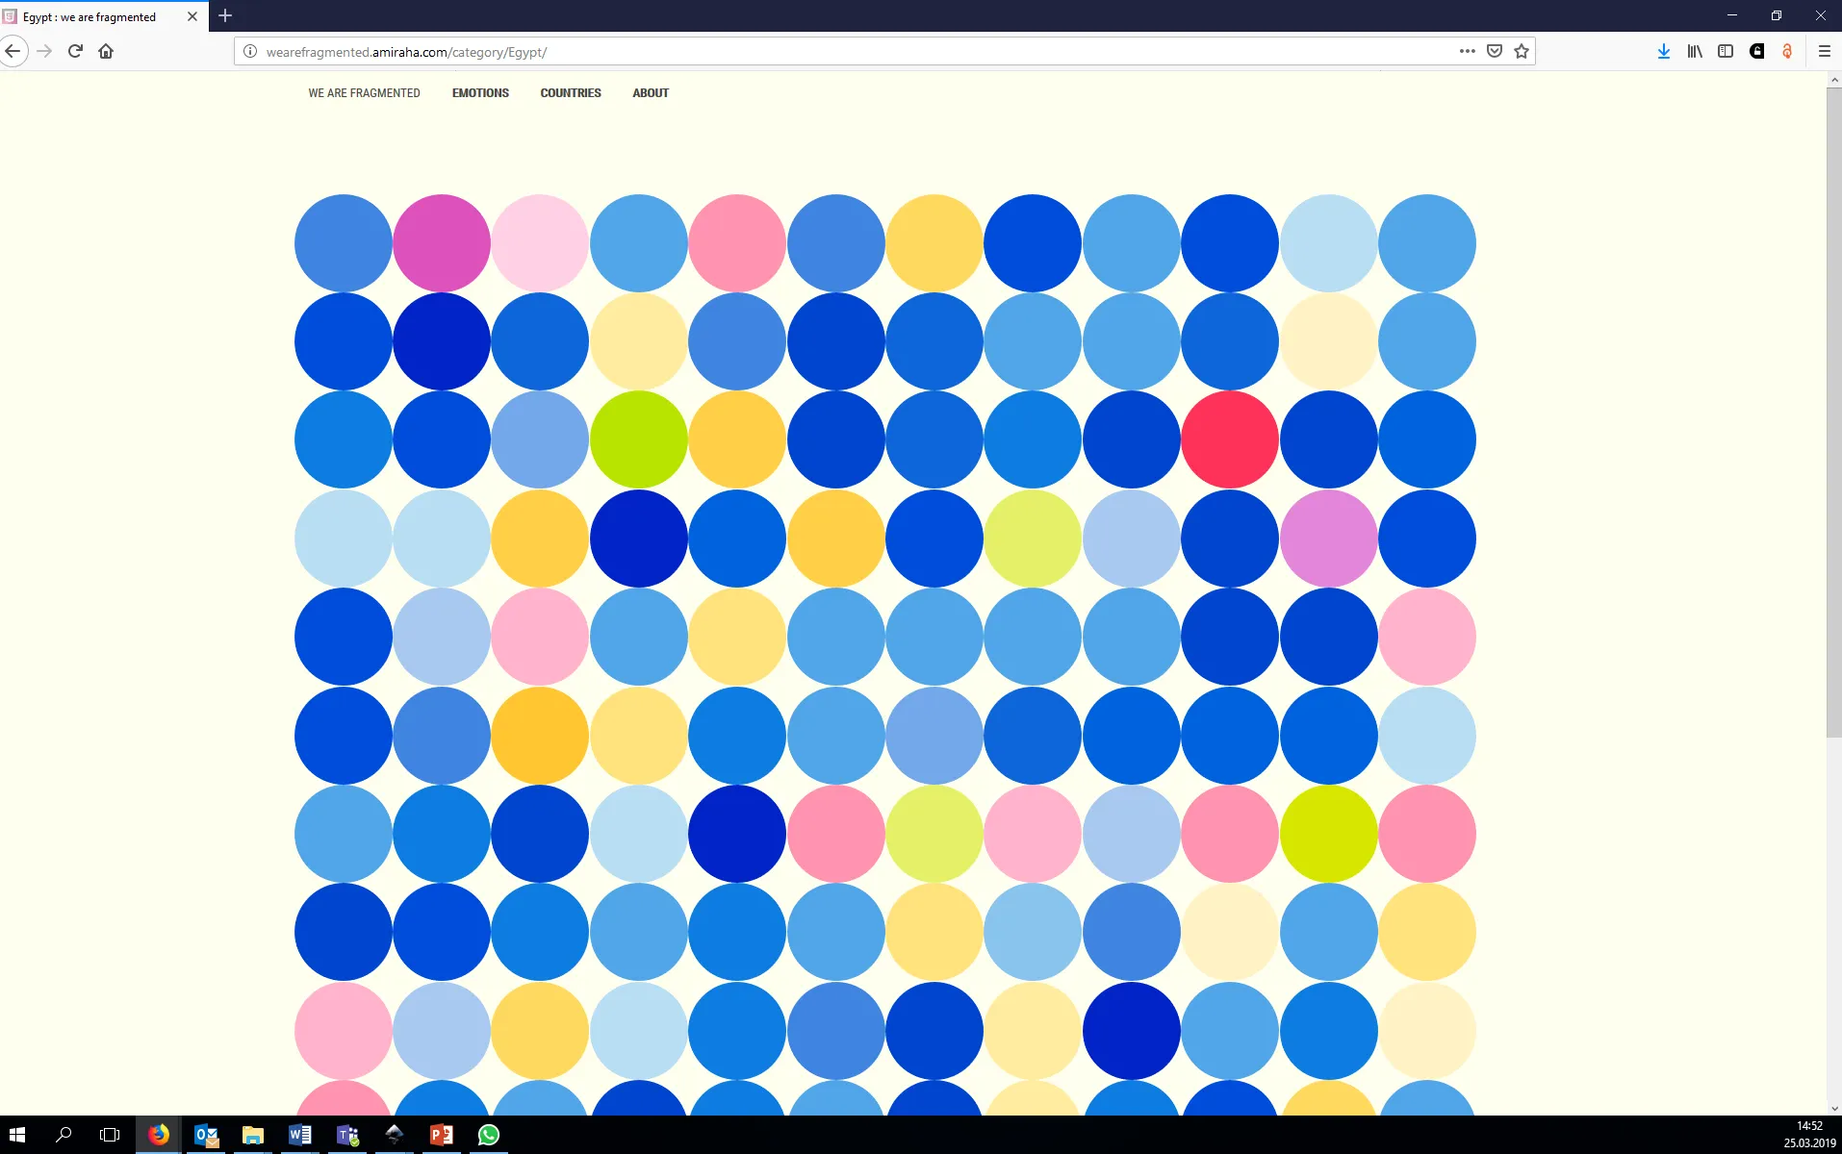The width and height of the screenshot is (1842, 1154).
Task: Open the Firefox hamburger menu
Action: click(1824, 51)
